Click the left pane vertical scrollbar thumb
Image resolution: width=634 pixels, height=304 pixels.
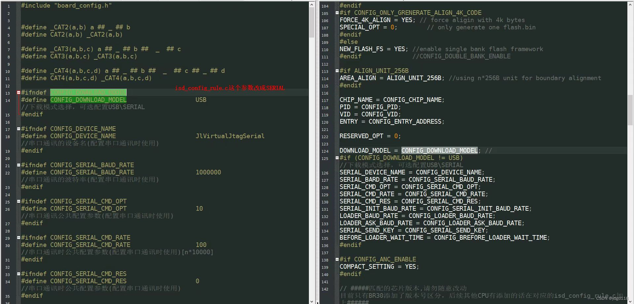(312, 23)
